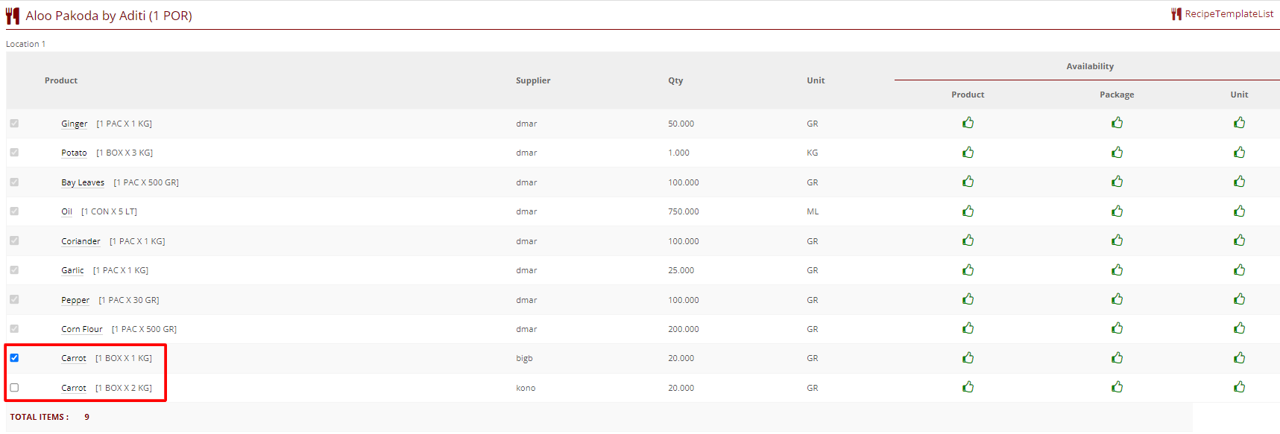The width and height of the screenshot is (1280, 434).
Task: Click Package thumbs-up icon for Coriander
Action: click(x=1117, y=240)
